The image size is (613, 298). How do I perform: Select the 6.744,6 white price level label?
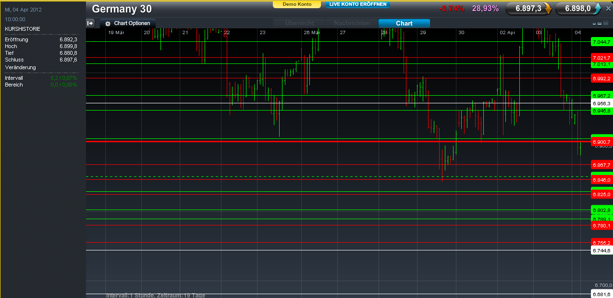click(x=601, y=250)
